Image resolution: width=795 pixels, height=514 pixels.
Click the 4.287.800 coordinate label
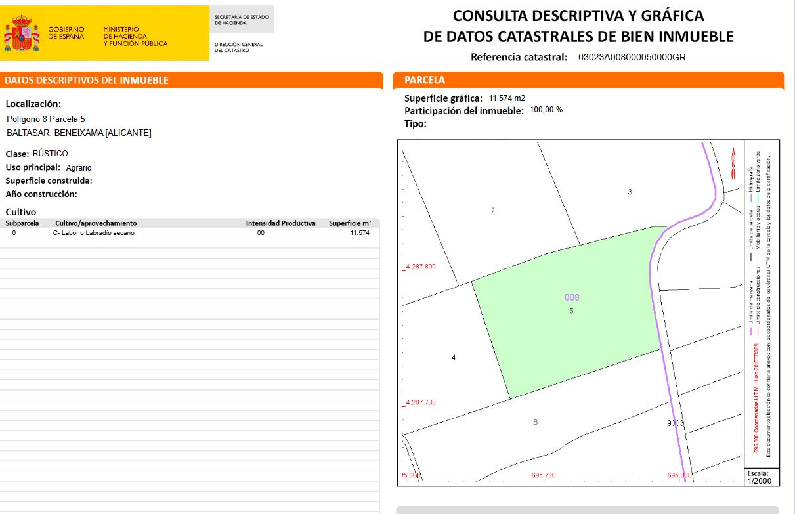click(x=420, y=267)
